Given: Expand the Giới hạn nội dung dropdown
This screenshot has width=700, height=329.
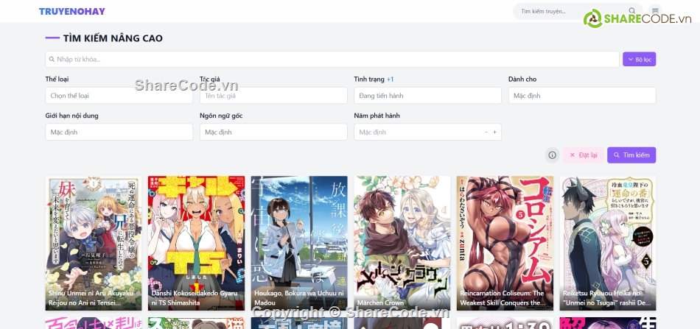Looking at the screenshot, I should point(119,132).
